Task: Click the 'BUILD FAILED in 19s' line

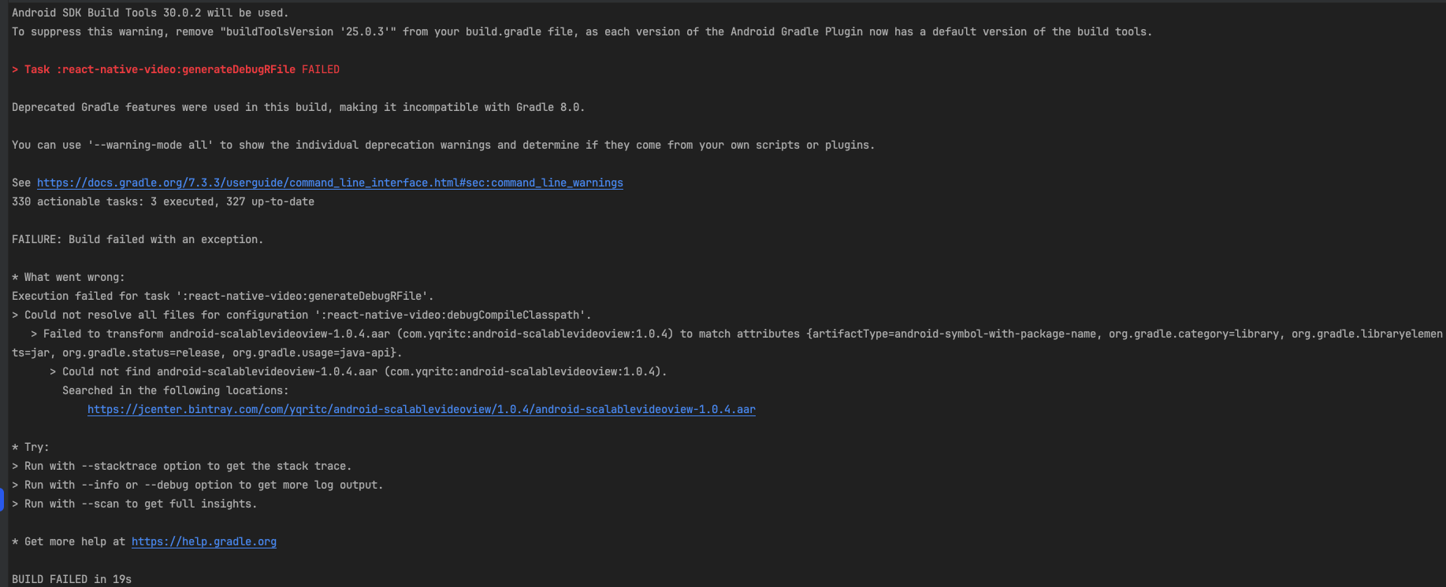Action: click(x=72, y=579)
